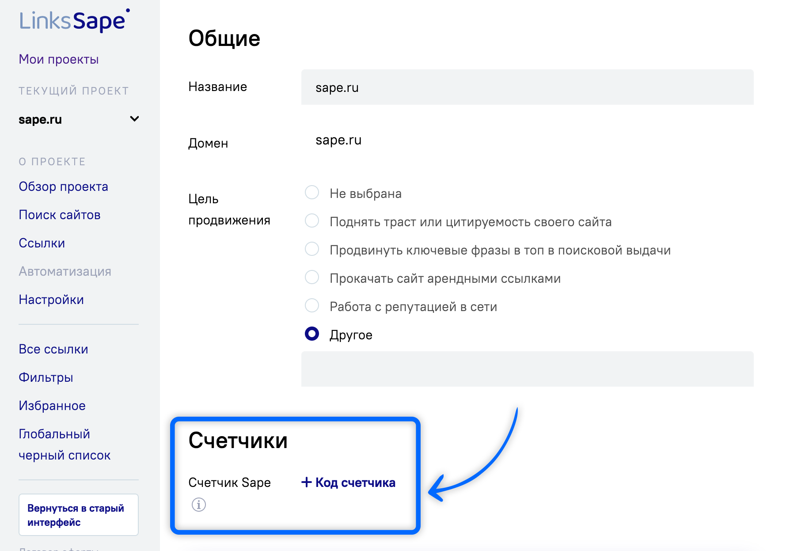This screenshot has height=551, width=790.
Task: Click the 'Домен' field label
Action: tap(208, 143)
